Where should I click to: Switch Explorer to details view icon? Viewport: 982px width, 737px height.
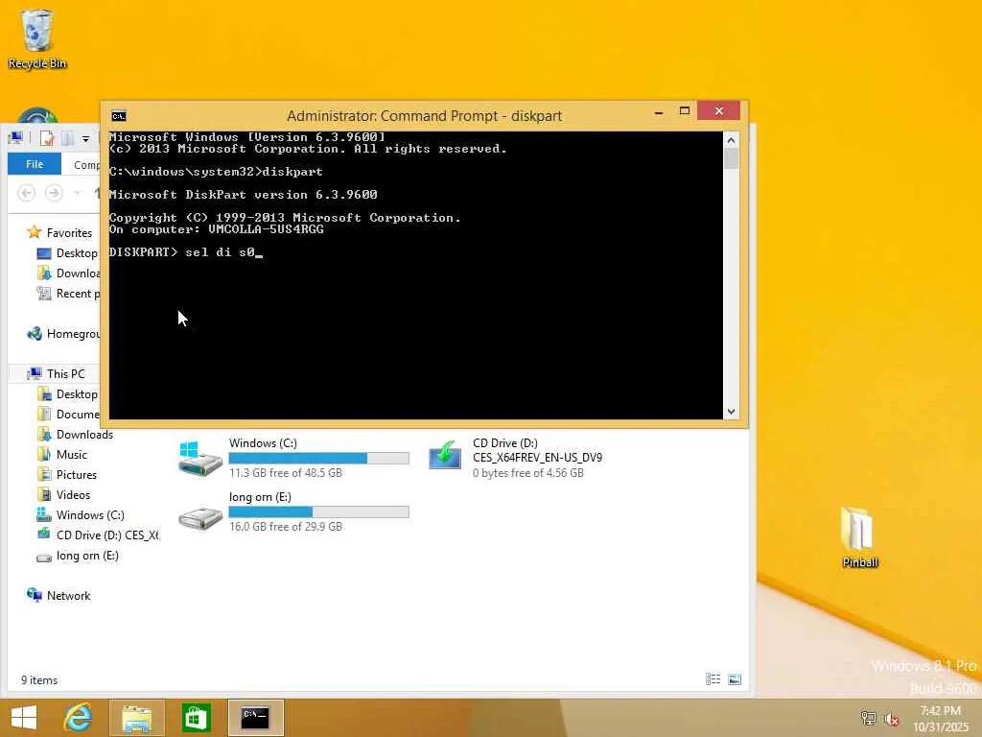[x=713, y=679]
